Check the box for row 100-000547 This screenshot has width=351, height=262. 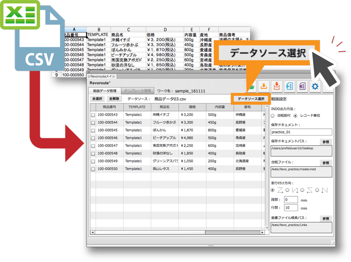[93, 146]
